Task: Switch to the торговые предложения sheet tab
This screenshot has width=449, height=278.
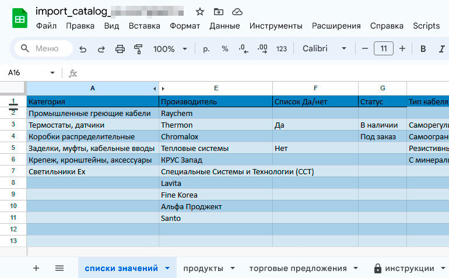Action: click(x=298, y=268)
